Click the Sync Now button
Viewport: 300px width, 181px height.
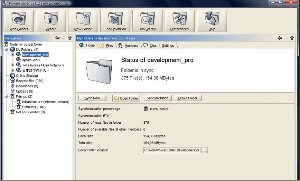(x=92, y=98)
